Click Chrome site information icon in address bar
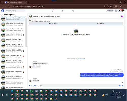This screenshot has width=127, height=101. point(13,6)
